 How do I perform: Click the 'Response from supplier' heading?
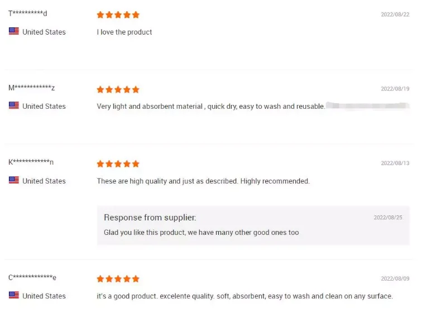tap(150, 218)
